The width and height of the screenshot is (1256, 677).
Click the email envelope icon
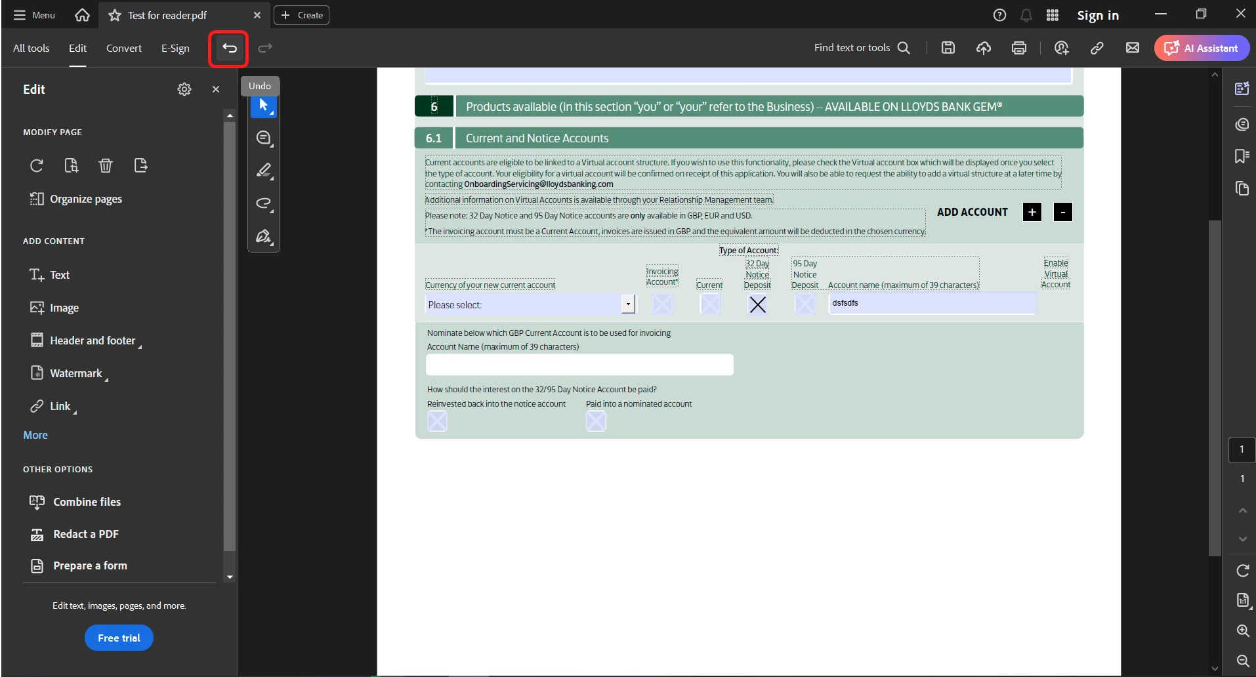click(1133, 48)
